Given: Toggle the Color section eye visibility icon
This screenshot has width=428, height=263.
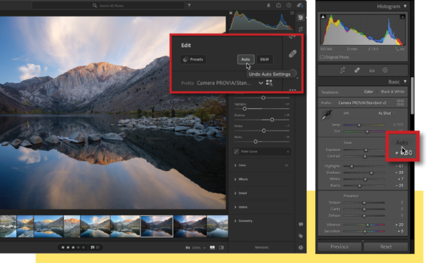Looking at the screenshot, I should 287,165.
